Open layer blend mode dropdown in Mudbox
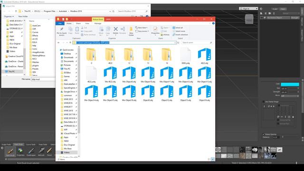 pos(291,13)
